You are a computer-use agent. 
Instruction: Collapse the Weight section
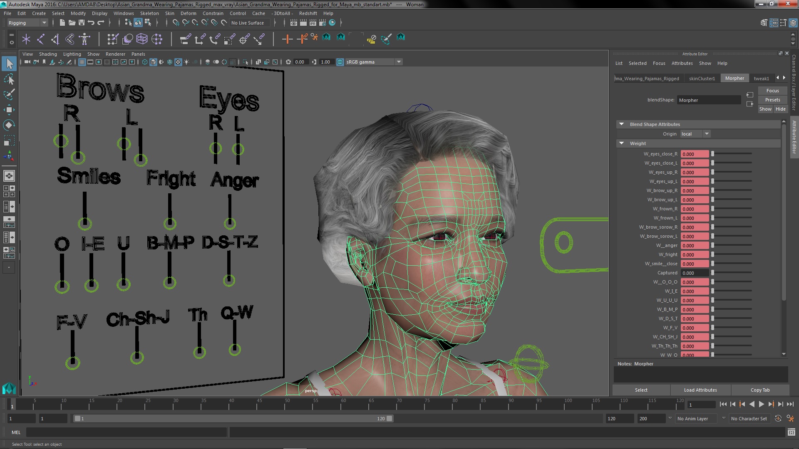(x=622, y=143)
